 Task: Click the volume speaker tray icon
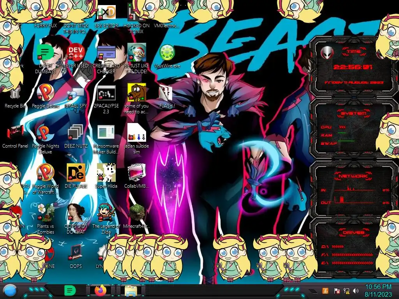pos(356,290)
